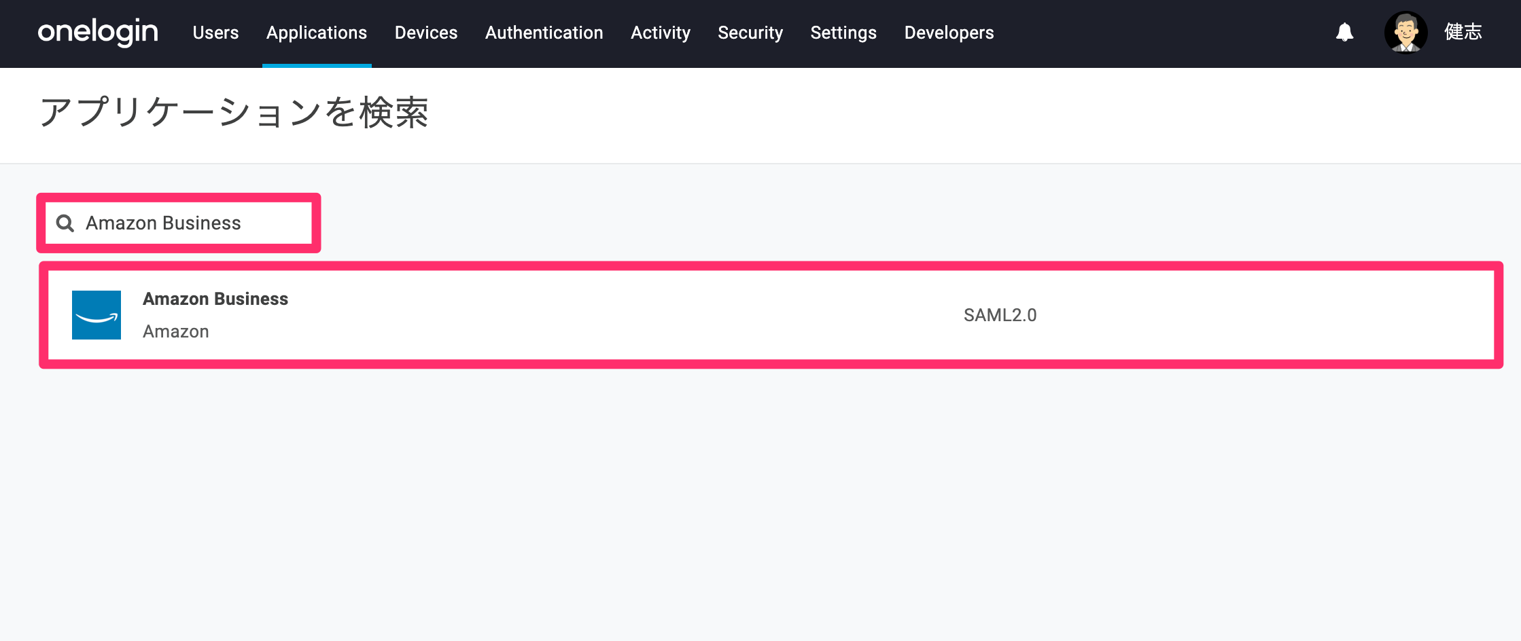The image size is (1521, 641).
Task: Open the Activity menu
Action: coord(661,33)
